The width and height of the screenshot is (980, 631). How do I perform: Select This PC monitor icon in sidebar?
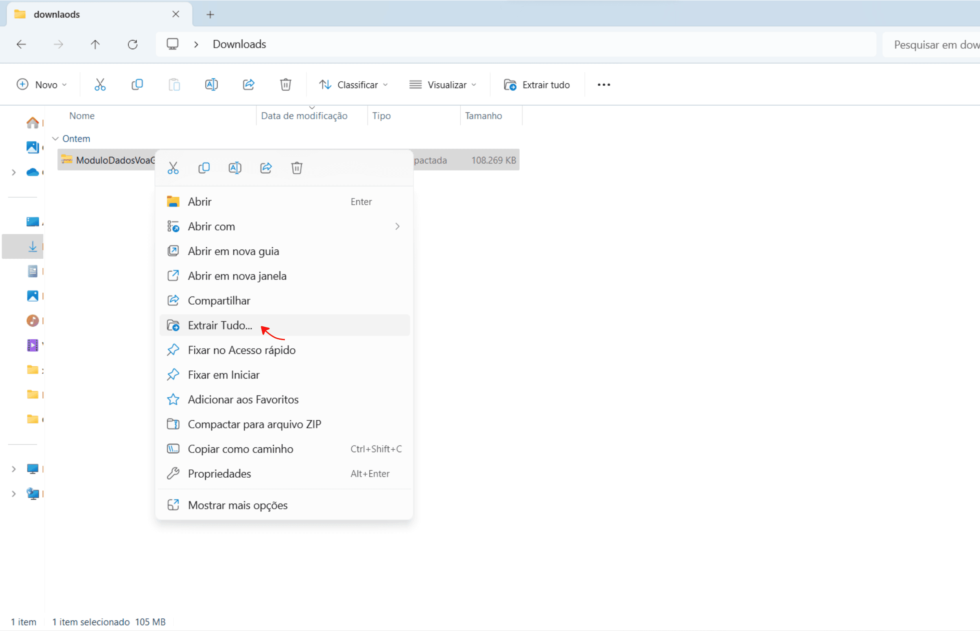[x=33, y=469]
